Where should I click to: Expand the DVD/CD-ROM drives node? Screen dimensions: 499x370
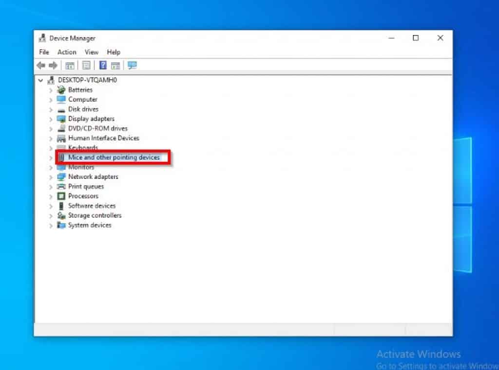tap(51, 129)
